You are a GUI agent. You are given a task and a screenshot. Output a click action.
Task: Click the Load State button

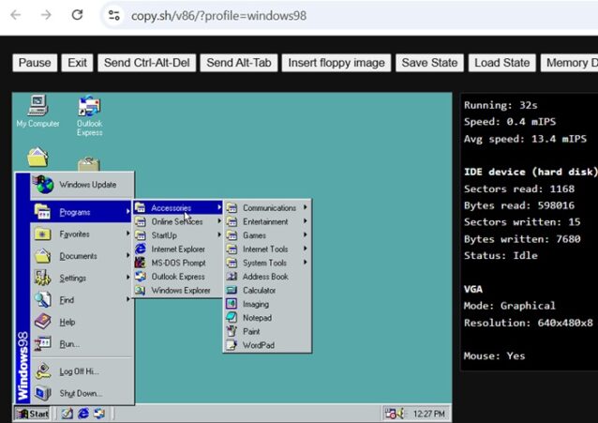coord(501,63)
